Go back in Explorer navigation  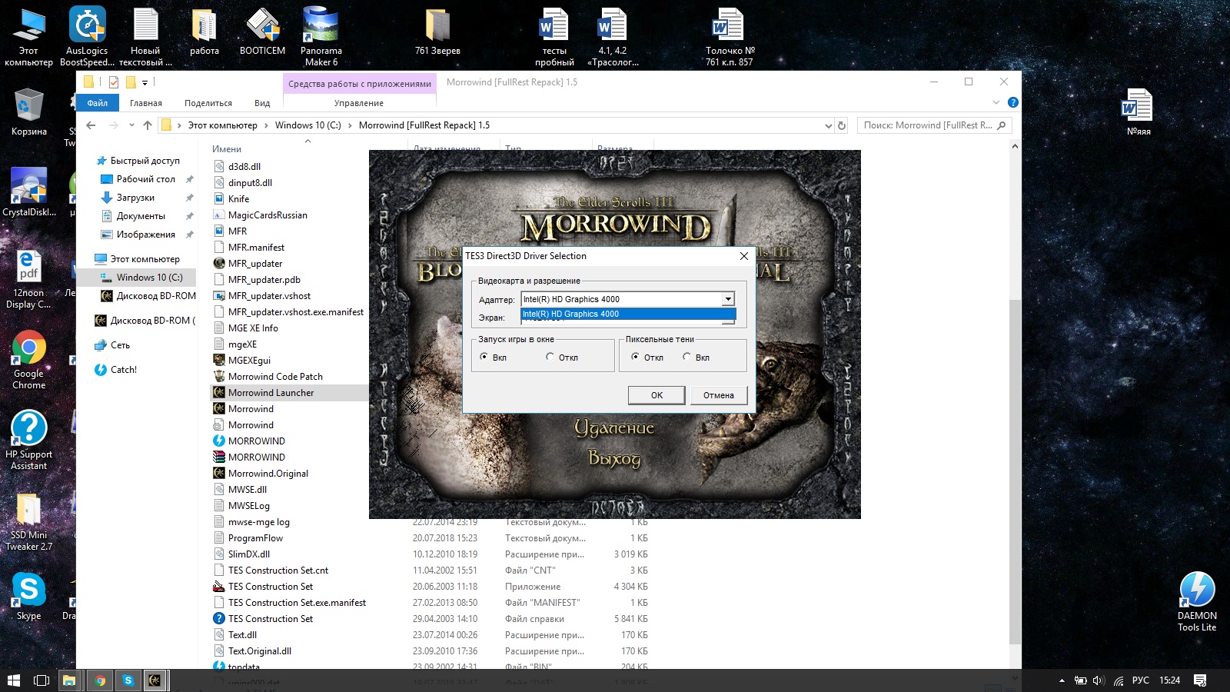(91, 125)
